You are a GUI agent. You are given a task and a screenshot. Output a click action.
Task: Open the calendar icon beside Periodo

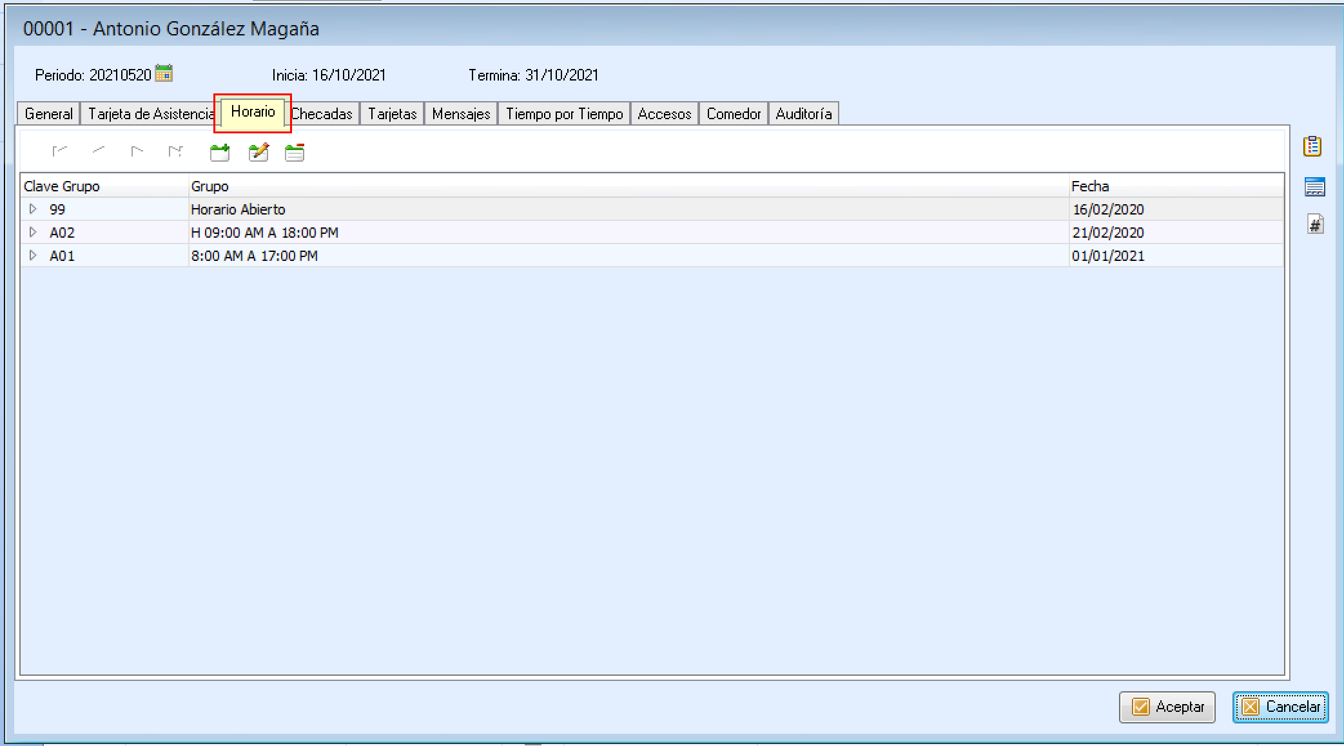[x=164, y=73]
